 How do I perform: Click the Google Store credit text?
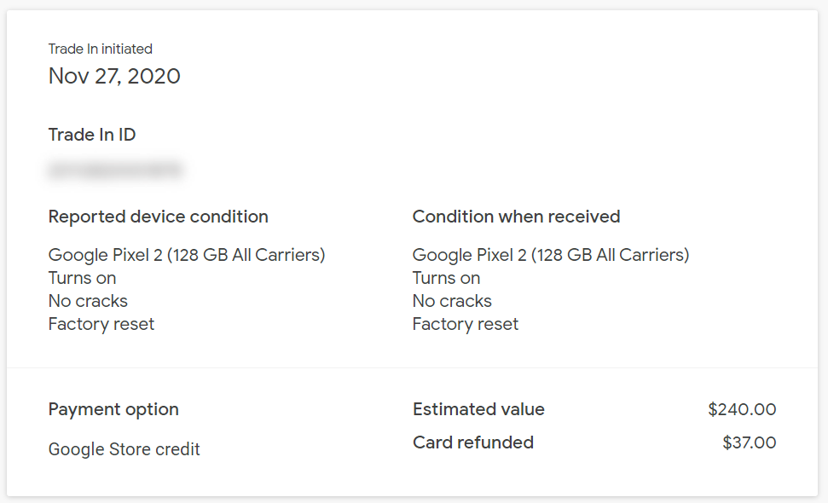coord(124,449)
